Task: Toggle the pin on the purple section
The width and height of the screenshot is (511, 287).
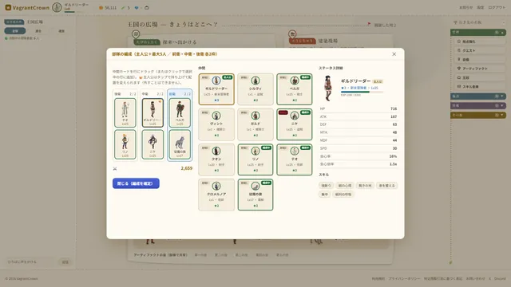Action: [497, 106]
